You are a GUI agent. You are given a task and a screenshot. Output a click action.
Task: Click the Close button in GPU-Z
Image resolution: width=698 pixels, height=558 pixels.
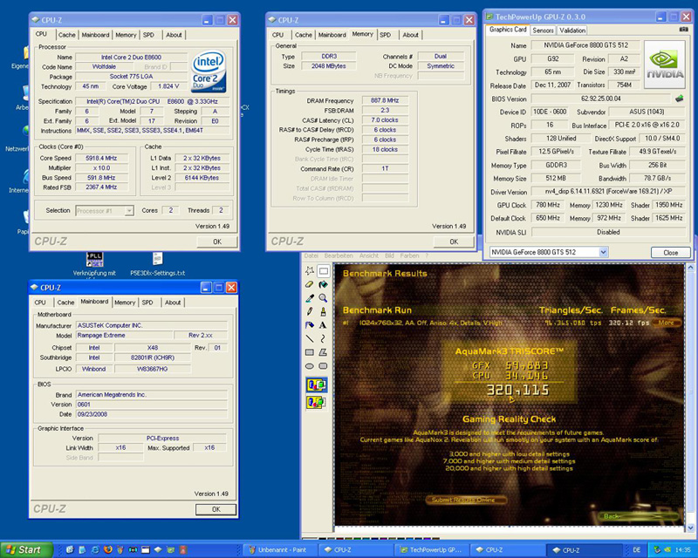(670, 252)
